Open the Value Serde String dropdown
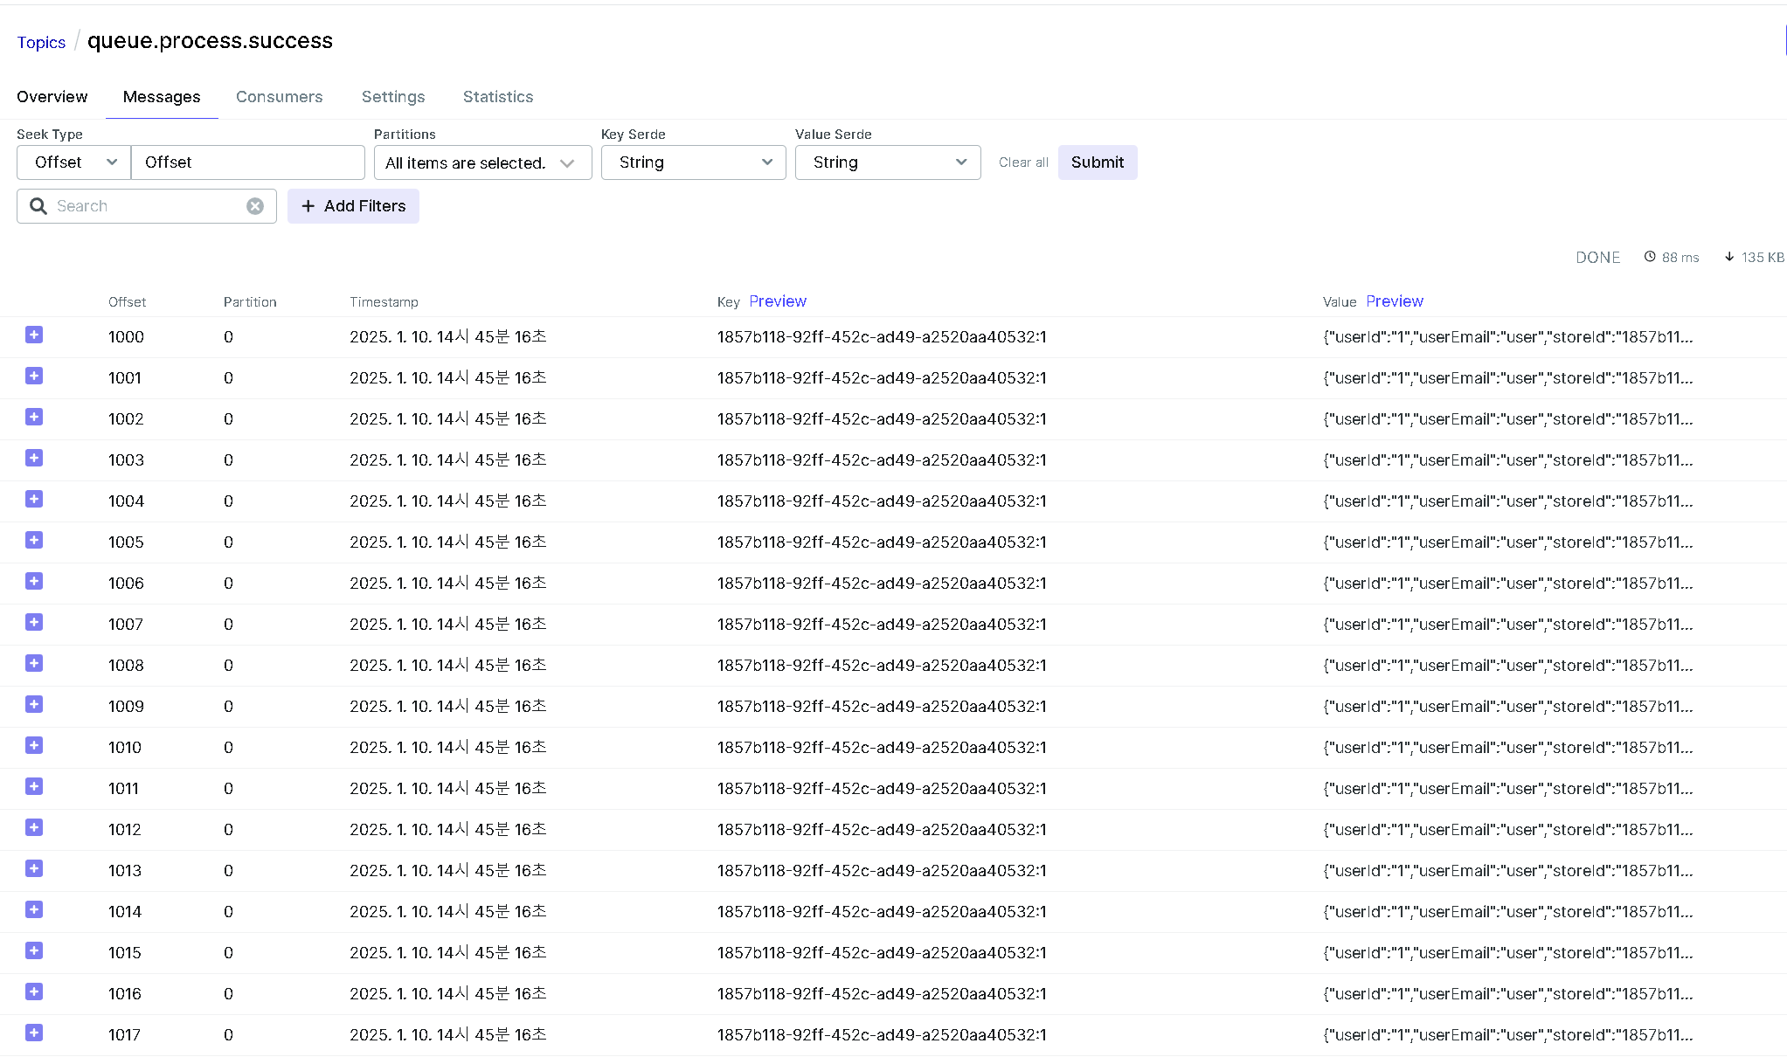Viewport: 1787px width, 1064px height. [887, 162]
